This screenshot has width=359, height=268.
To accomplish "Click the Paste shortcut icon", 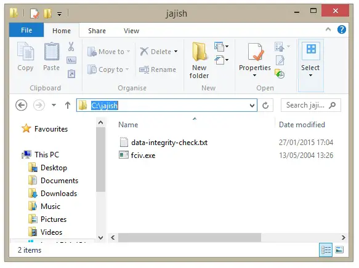I will [71, 74].
